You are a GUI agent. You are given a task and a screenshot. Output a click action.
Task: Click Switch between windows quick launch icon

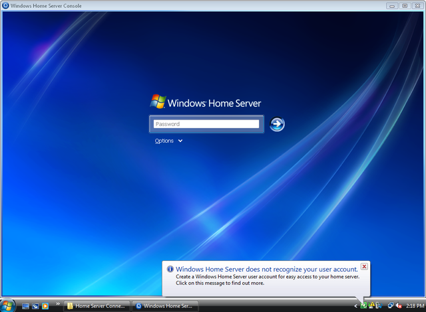click(x=35, y=306)
